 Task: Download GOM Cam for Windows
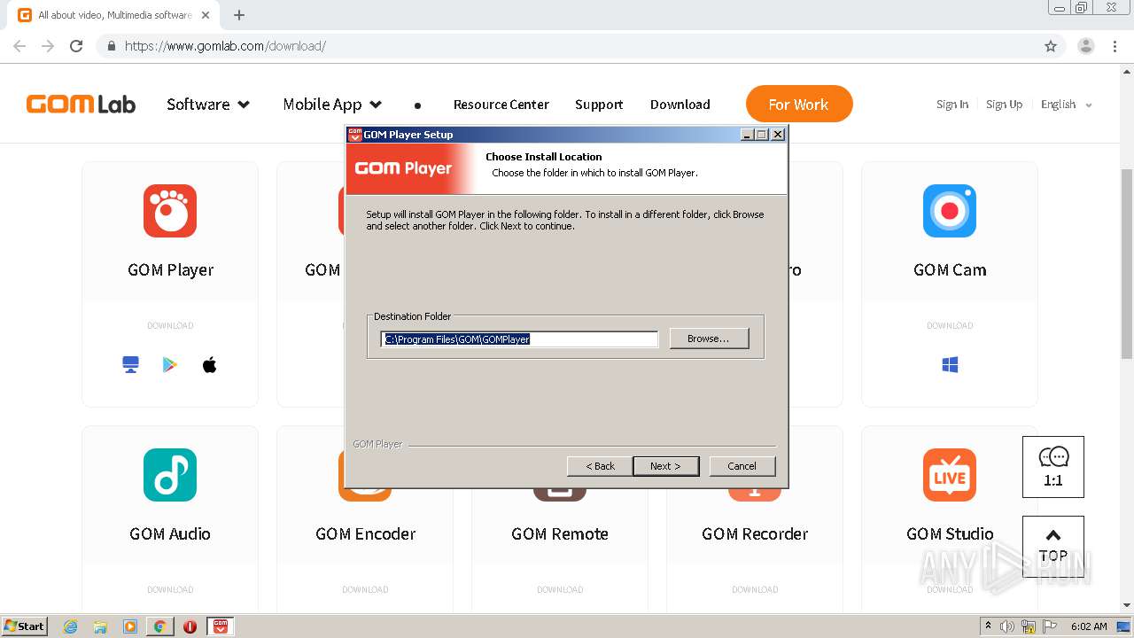click(950, 365)
